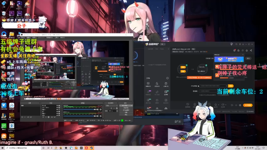Open Adobe Media Encoder desktop shortcut
Viewport: 267px width, 150px height.
pyautogui.click(x=19, y=4)
